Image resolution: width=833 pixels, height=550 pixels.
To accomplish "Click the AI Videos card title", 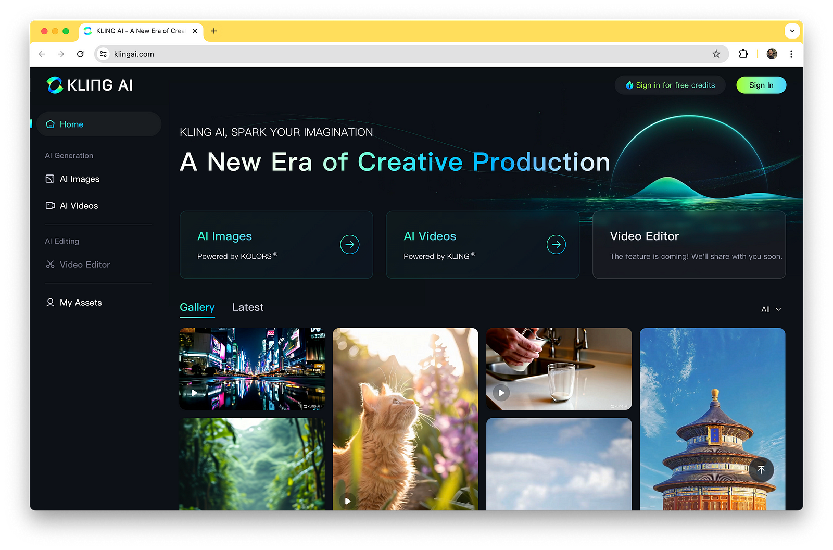I will coord(430,236).
